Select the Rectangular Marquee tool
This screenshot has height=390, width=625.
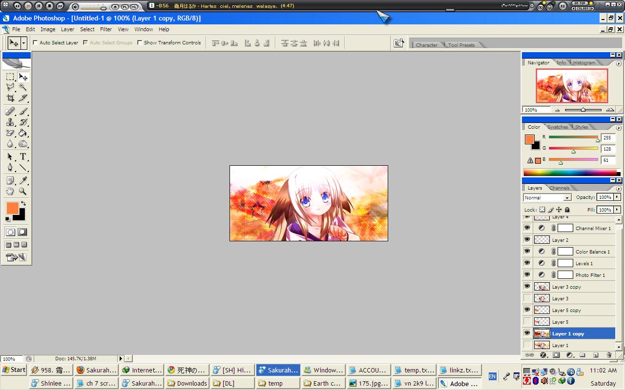10,77
